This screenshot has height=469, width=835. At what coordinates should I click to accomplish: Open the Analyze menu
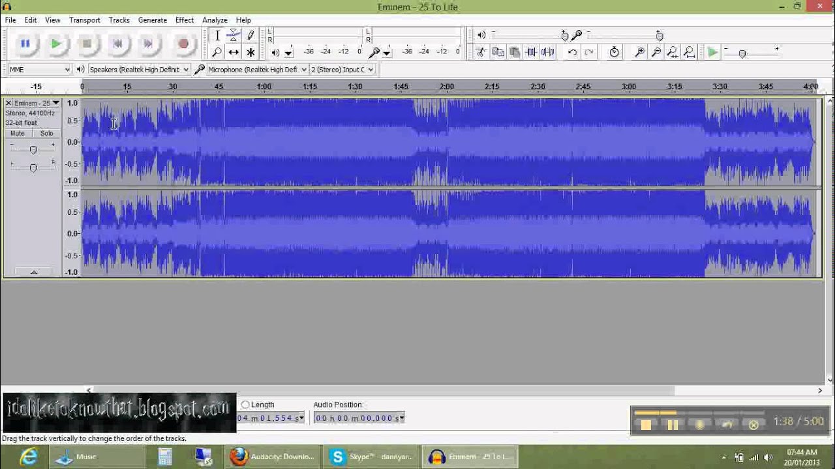[215, 20]
